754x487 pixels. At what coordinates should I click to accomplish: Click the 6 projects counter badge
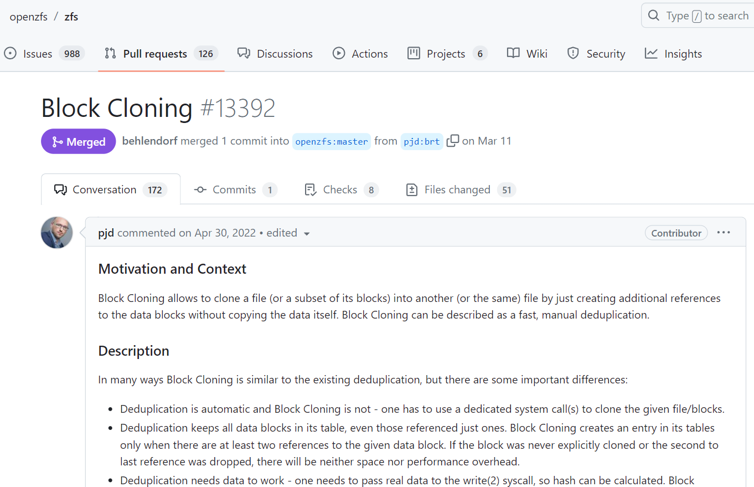pos(480,54)
